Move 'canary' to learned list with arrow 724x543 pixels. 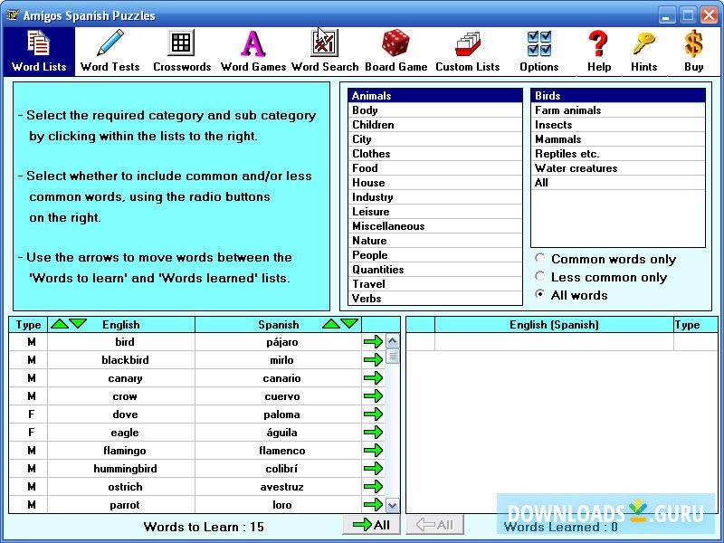click(x=373, y=377)
